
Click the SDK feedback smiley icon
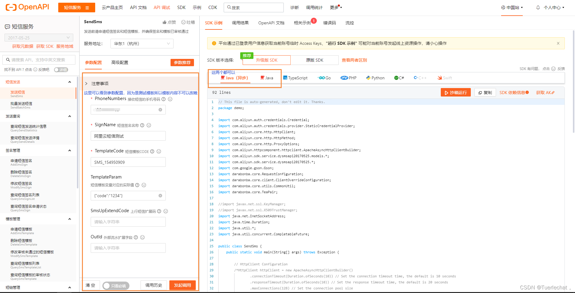553,69
